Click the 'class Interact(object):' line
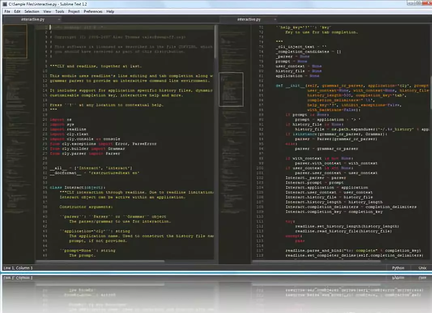The image size is (432, 313). click(77, 187)
